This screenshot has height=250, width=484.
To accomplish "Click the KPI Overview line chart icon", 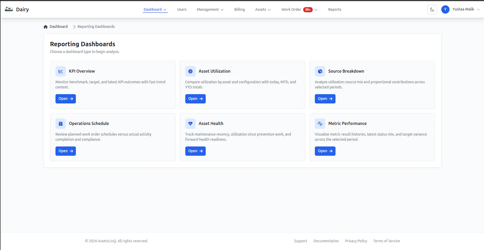I will click(x=60, y=71).
